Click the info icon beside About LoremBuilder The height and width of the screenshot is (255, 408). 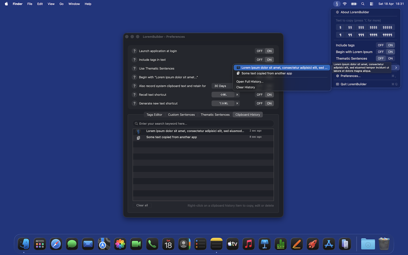[x=337, y=12]
